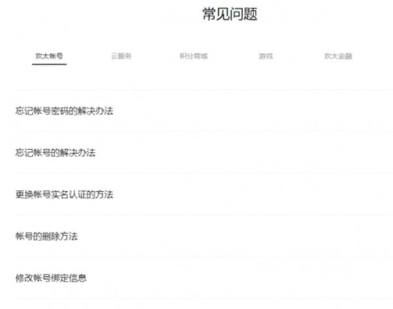
Task: Go to the 游戏 tab
Action: pos(266,56)
